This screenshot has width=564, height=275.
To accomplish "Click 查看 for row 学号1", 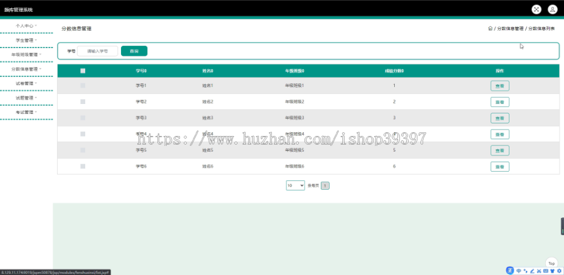I will point(500,86).
